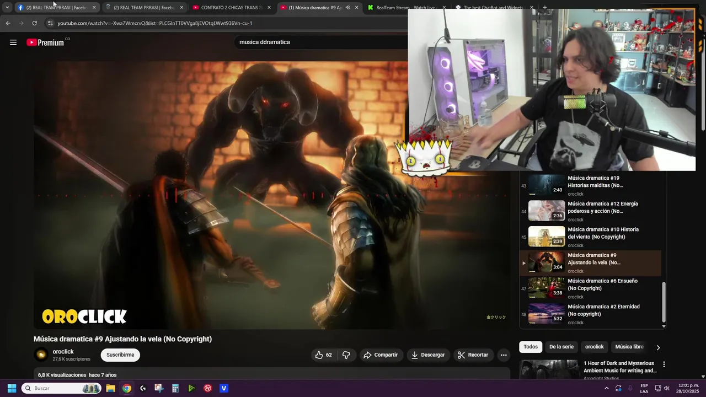Dislike the video with thumbs-down button
The image size is (706, 397).
click(x=346, y=355)
